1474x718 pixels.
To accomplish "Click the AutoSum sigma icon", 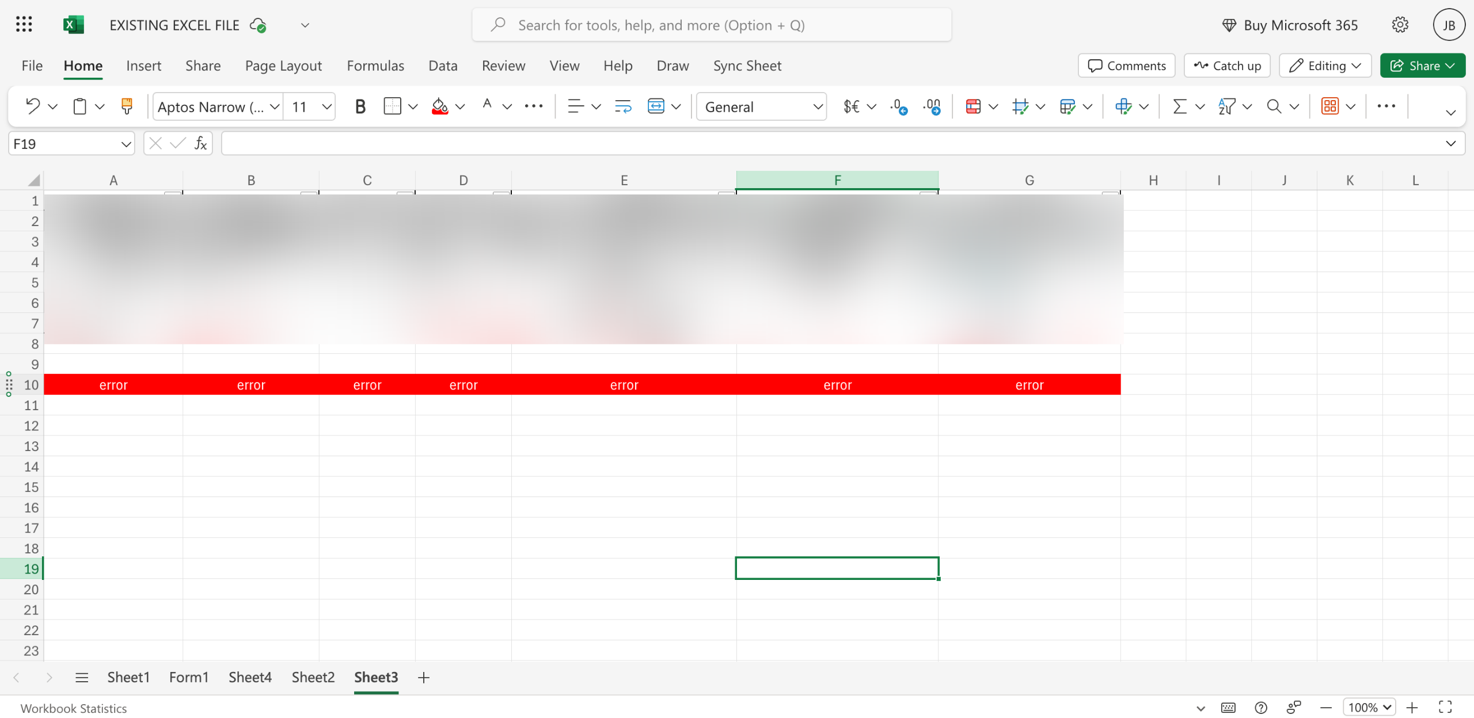I will click(1180, 106).
